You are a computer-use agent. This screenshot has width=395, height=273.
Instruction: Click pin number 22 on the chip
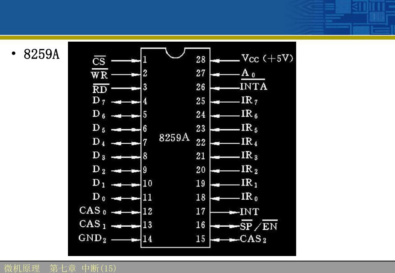[201, 142]
